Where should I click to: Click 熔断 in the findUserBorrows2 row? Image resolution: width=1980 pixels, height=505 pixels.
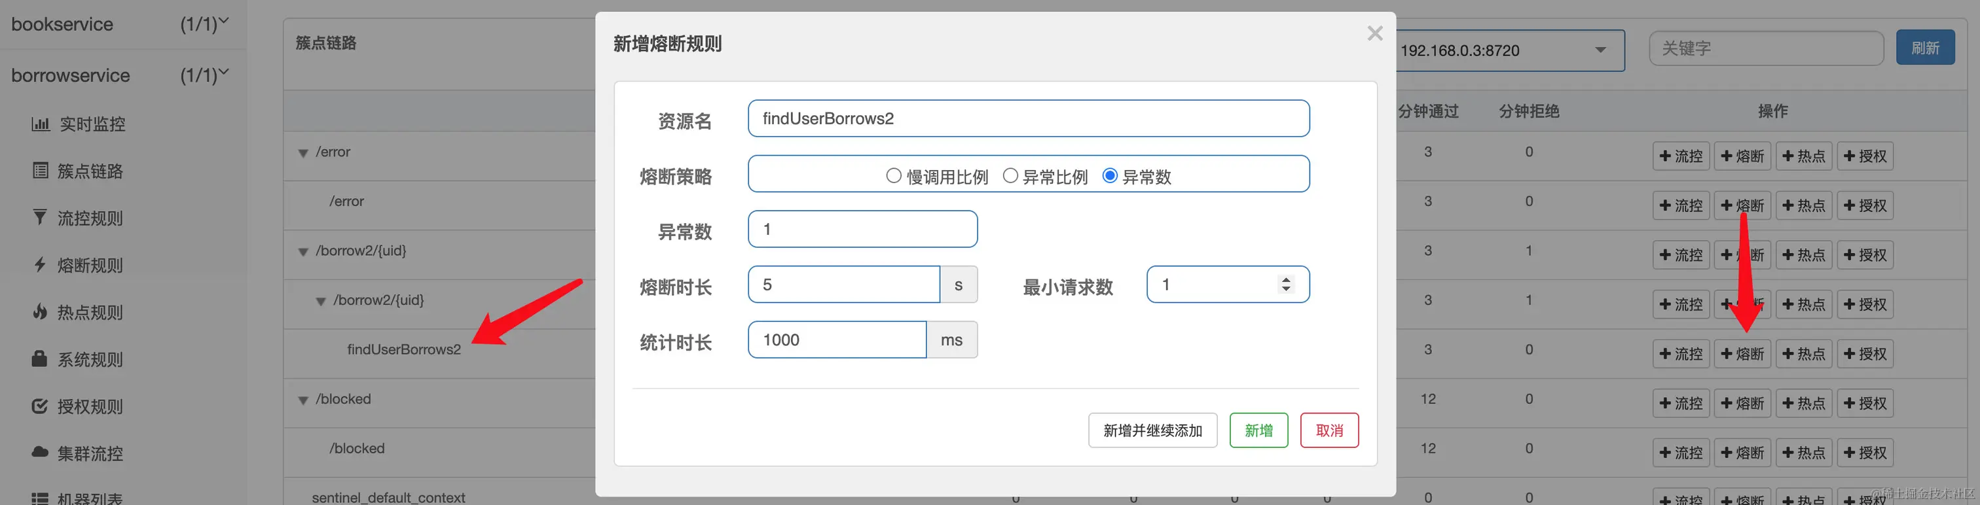1742,354
